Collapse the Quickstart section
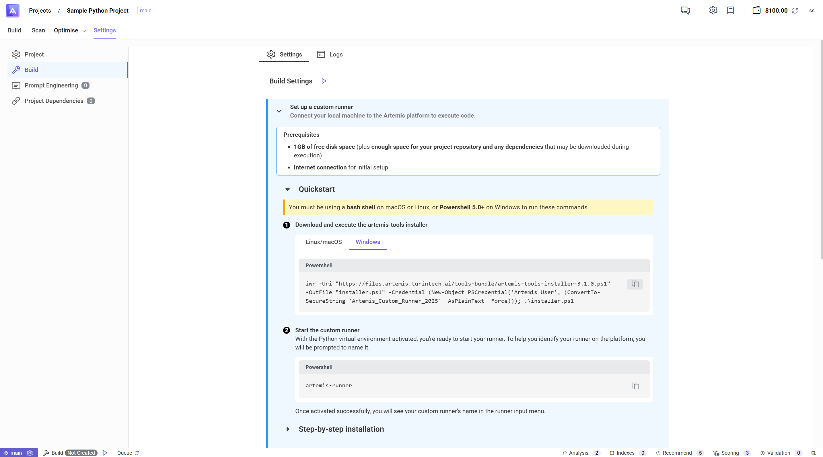 click(x=287, y=190)
